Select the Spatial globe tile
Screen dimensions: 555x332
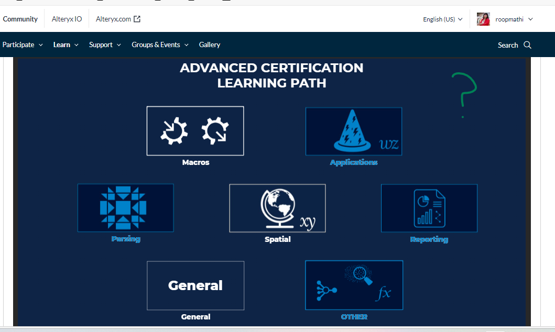277,208
